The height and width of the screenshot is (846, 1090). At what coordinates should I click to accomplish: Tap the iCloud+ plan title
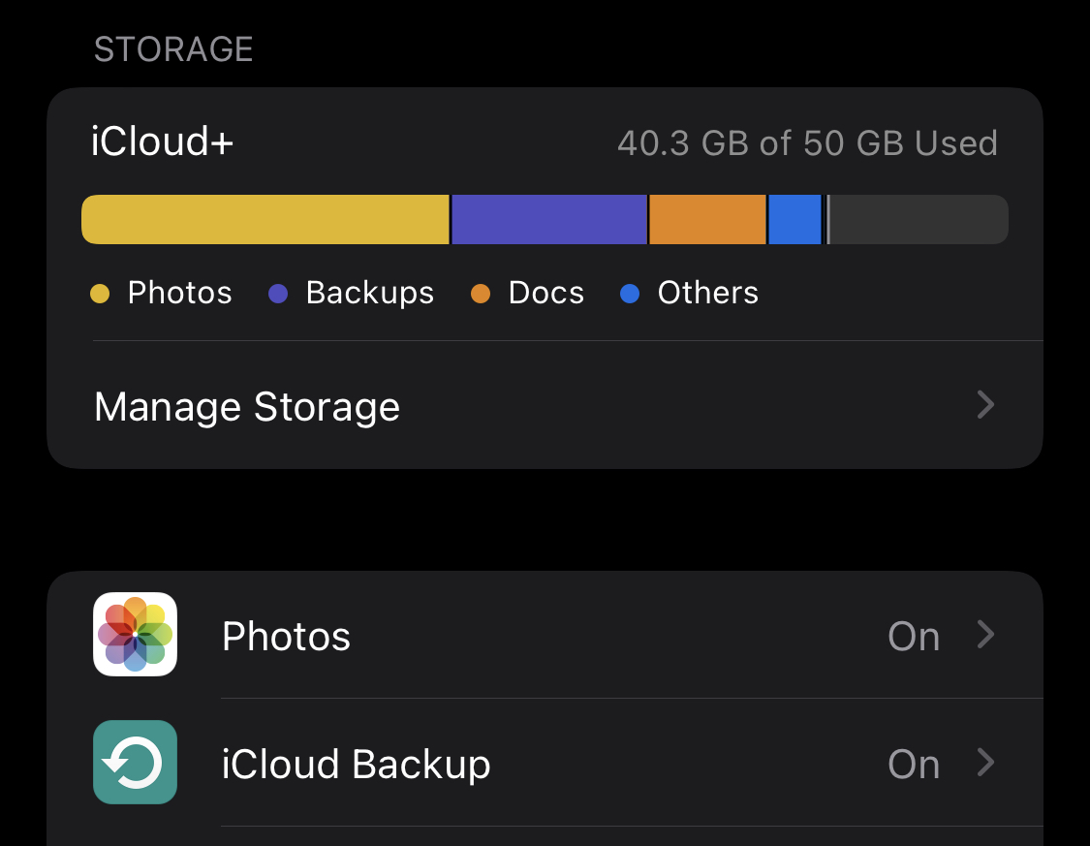[162, 142]
